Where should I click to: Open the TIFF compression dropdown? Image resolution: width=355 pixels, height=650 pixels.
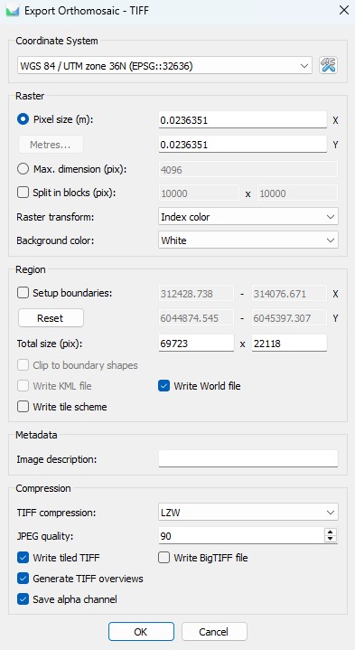(x=248, y=513)
